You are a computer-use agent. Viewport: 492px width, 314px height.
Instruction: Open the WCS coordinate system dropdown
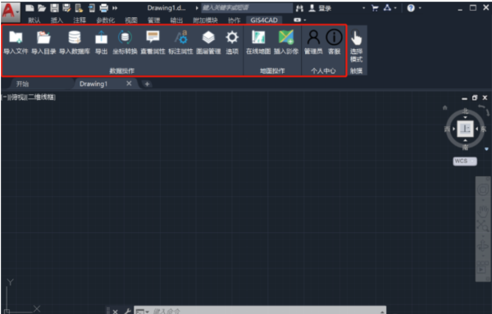click(465, 162)
